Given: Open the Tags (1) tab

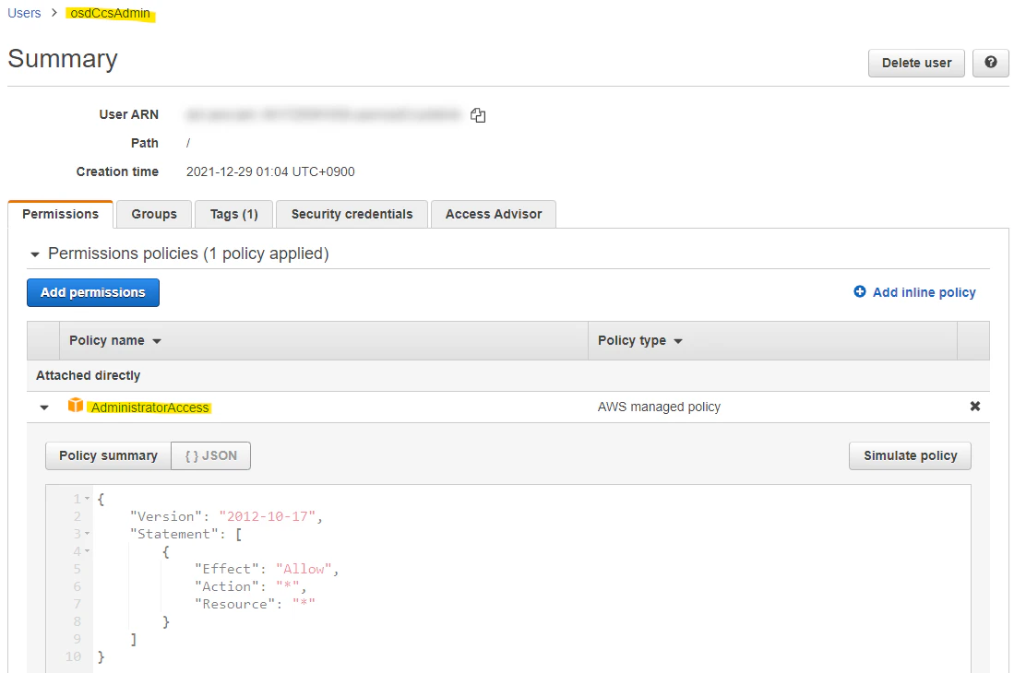Looking at the screenshot, I should (233, 214).
